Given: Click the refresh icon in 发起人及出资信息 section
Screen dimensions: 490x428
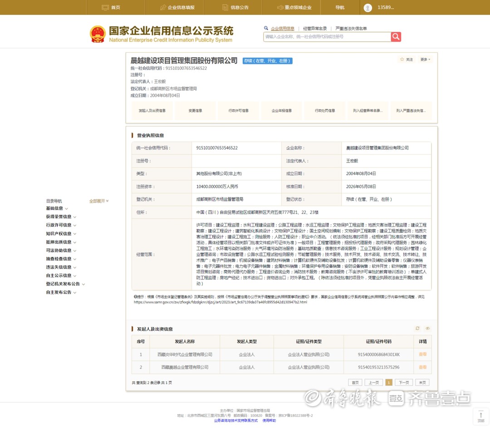Looking at the screenshot, I should 417,328.
